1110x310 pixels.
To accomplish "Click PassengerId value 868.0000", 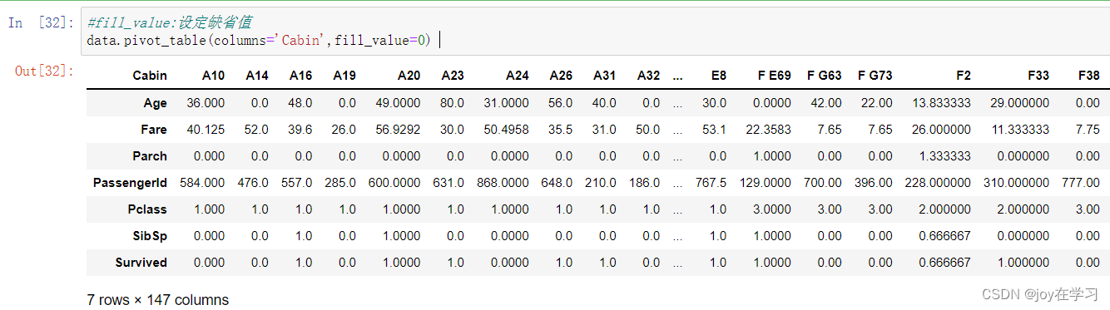I will (503, 183).
